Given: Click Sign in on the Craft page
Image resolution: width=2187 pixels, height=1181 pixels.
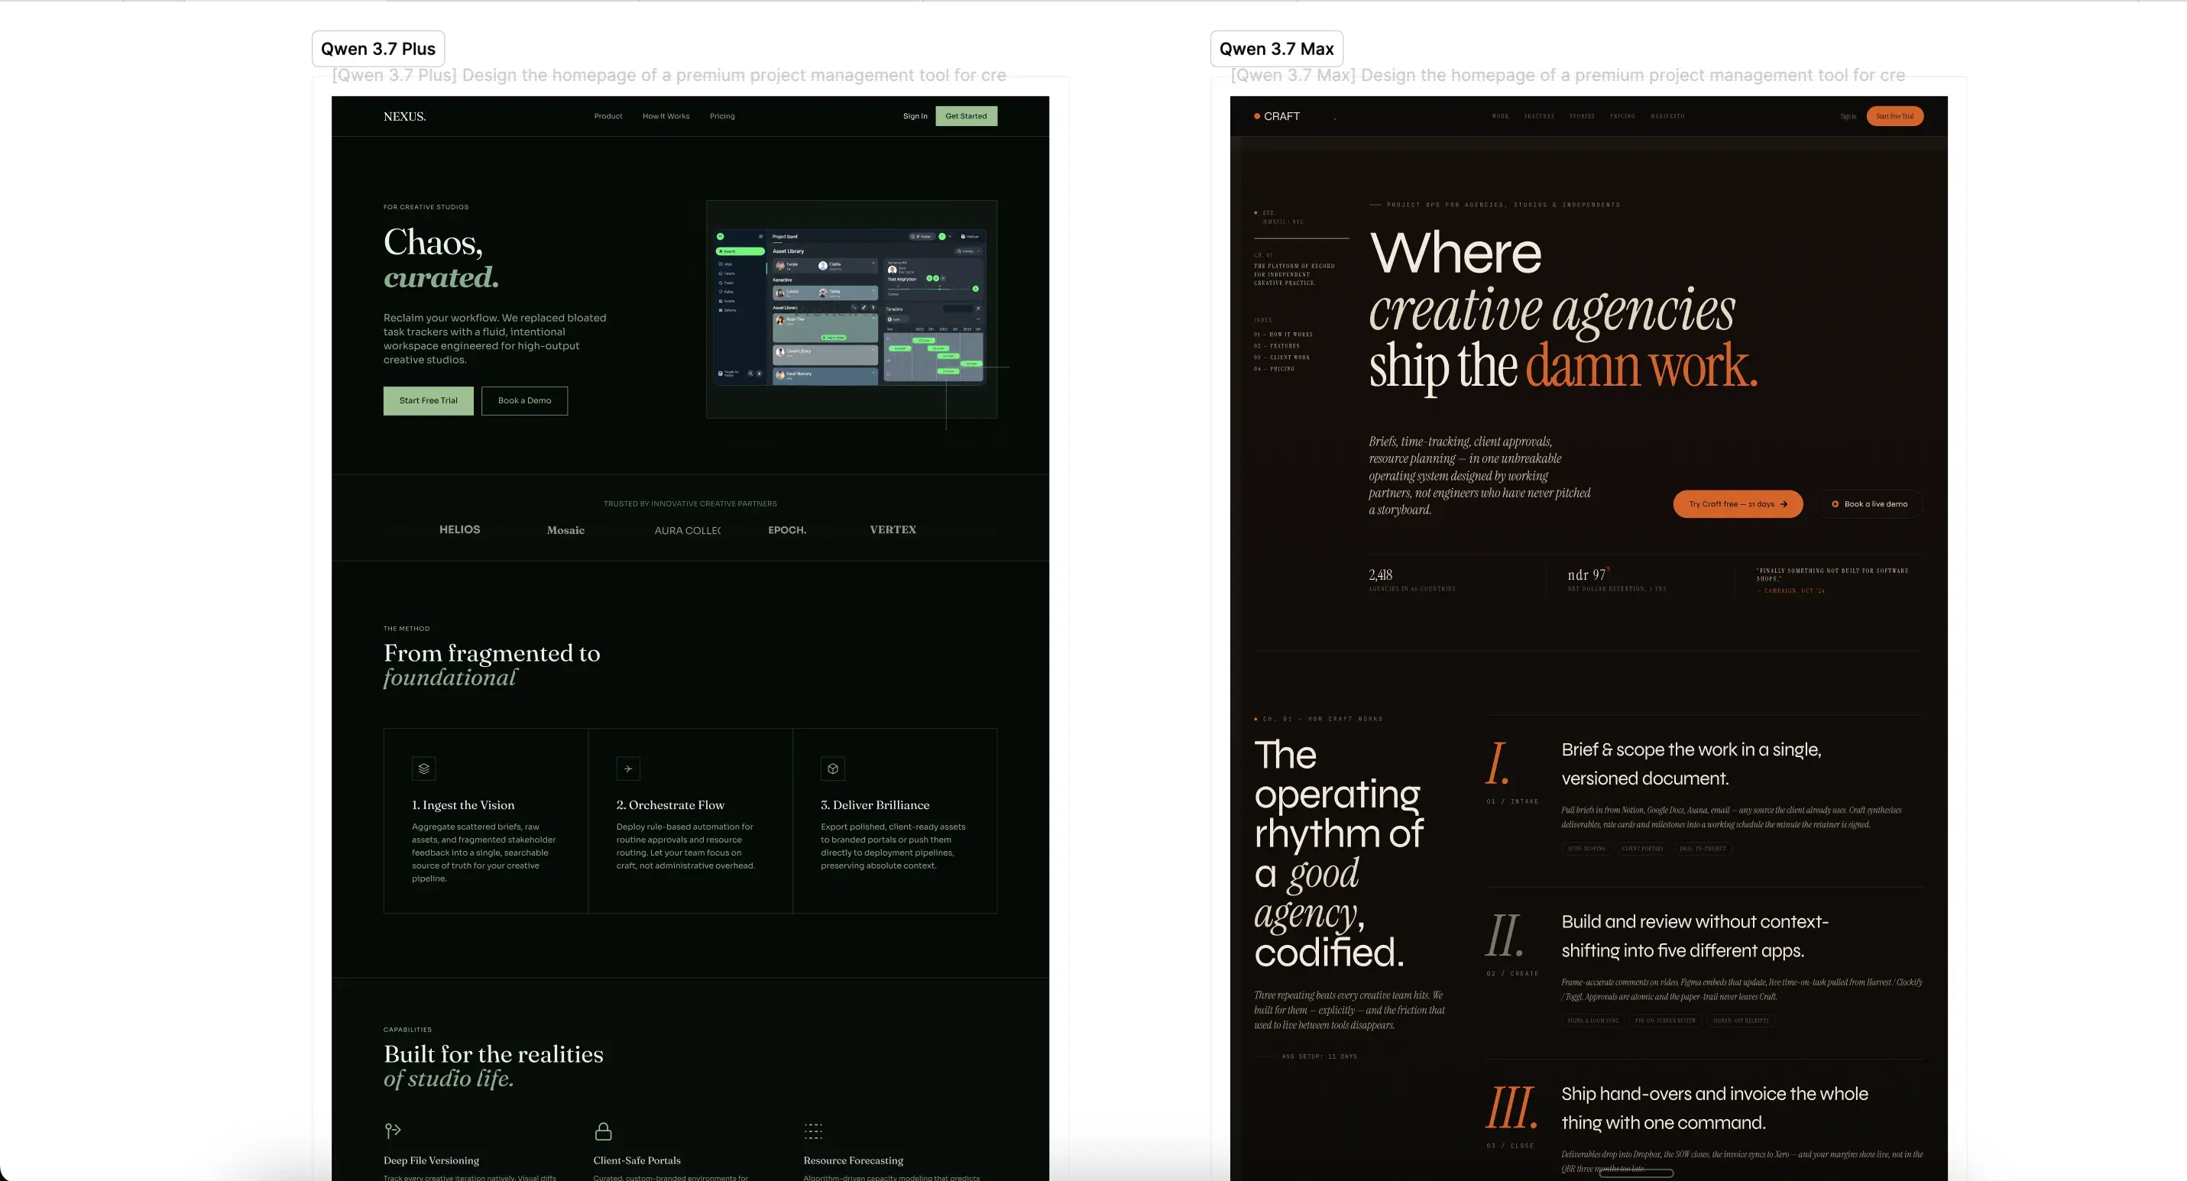Looking at the screenshot, I should point(1848,116).
